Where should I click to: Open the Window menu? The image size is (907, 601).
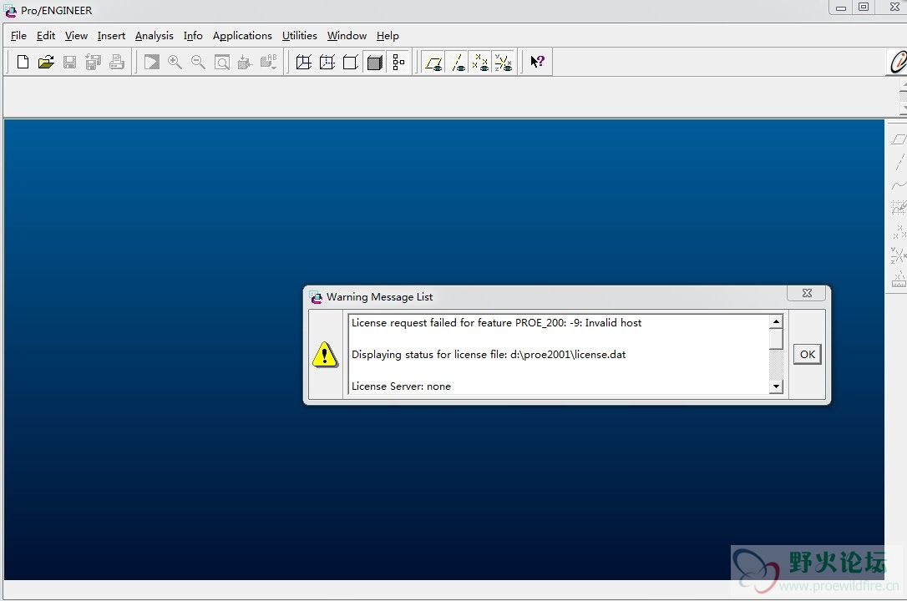pos(347,36)
